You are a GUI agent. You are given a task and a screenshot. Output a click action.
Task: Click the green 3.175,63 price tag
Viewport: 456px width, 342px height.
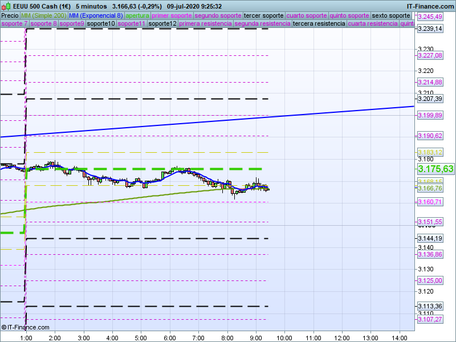click(435, 169)
